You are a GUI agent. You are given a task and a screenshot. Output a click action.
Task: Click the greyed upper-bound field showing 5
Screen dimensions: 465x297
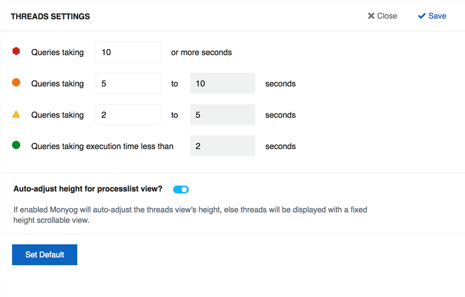[222, 115]
